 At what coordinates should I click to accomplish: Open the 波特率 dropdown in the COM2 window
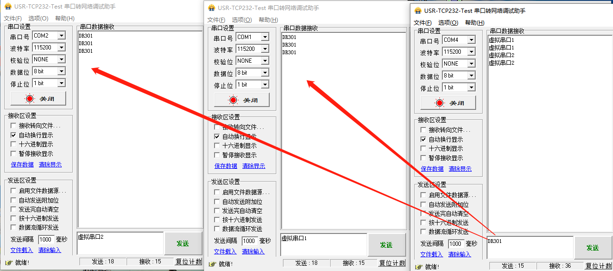(61, 48)
